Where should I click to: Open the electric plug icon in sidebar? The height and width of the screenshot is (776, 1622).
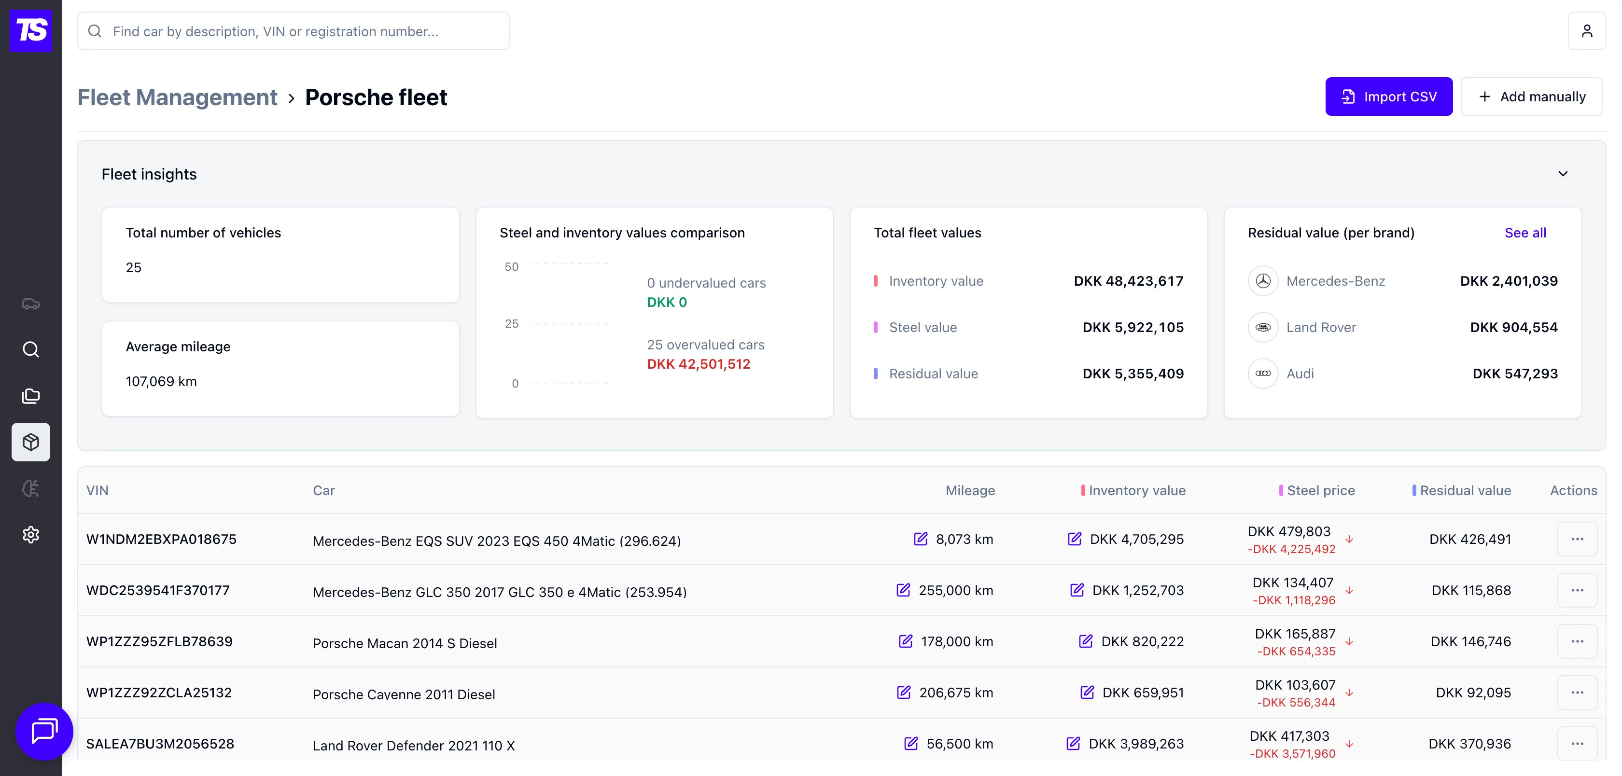tap(31, 488)
